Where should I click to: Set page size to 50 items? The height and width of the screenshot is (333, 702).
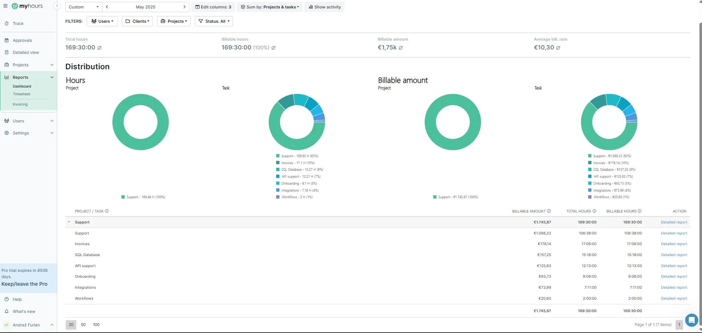coord(83,325)
